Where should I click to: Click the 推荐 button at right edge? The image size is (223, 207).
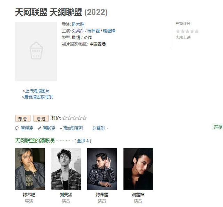pyautogui.click(x=217, y=127)
